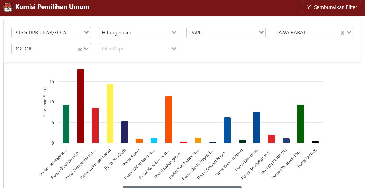The image size is (365, 188).
Task: Open the DAPIL dropdown
Action: point(226,32)
